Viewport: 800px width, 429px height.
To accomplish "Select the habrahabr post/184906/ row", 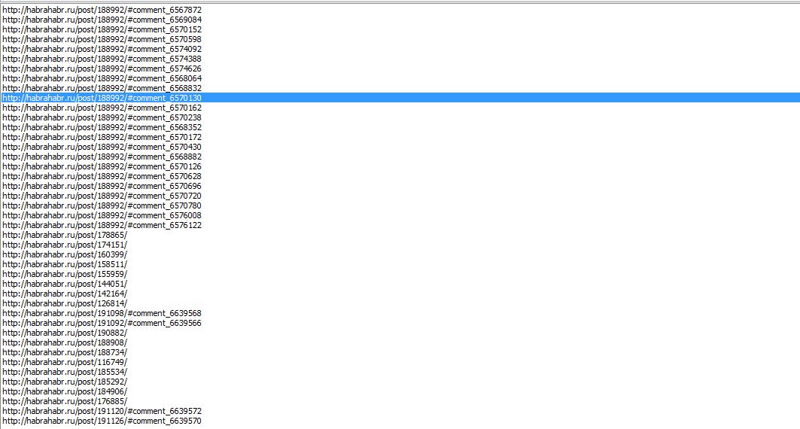I will [x=65, y=391].
